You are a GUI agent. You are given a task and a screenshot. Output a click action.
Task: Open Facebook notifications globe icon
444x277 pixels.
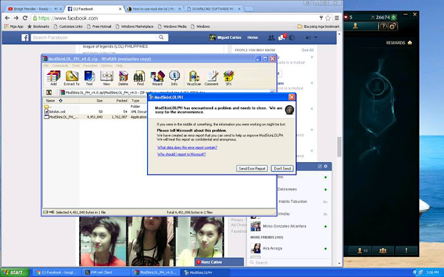pyautogui.click(x=292, y=37)
